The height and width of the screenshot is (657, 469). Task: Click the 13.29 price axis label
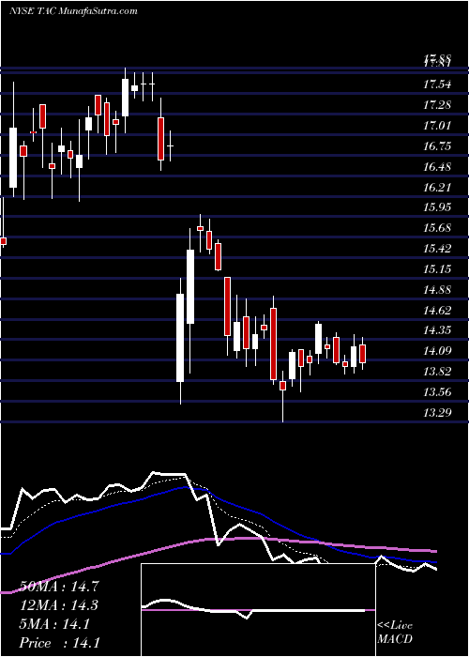point(437,413)
